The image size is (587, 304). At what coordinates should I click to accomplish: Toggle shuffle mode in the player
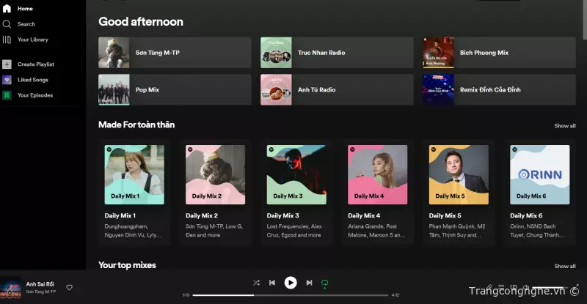(256, 283)
